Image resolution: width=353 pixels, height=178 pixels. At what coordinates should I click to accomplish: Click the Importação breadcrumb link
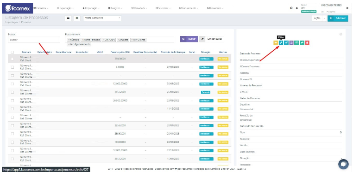[11, 22]
